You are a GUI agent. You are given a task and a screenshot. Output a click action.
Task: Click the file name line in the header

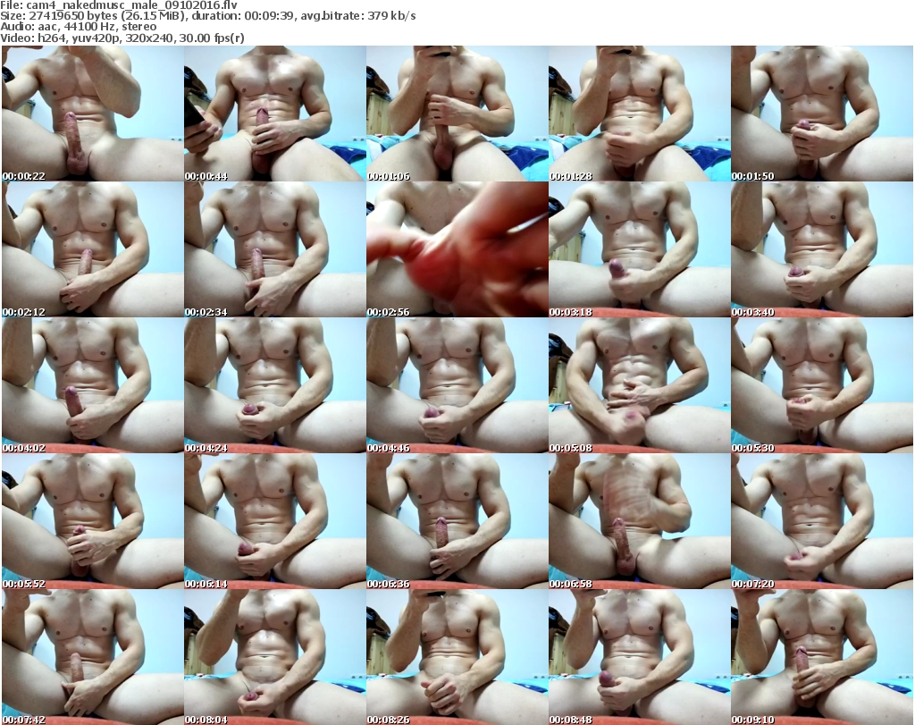tap(119, 4)
